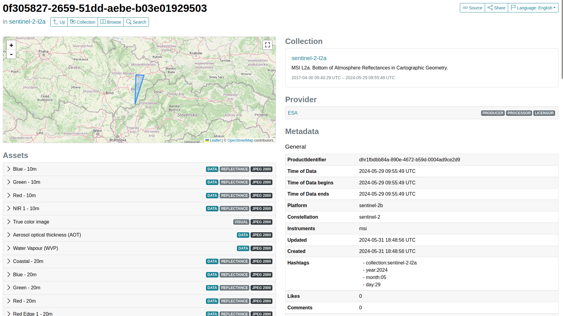Open the sentinel-2-l2a collection card link

point(309,58)
